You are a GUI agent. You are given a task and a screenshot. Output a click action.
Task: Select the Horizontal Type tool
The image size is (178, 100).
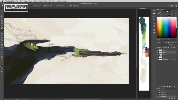[2, 50]
